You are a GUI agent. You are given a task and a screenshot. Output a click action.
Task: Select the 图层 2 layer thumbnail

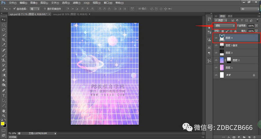pos(222,60)
